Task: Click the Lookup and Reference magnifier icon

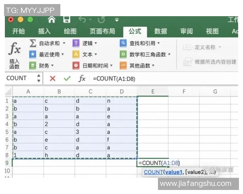Action: point(123,43)
